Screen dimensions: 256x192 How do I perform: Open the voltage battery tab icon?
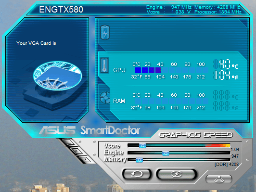click(105, 32)
